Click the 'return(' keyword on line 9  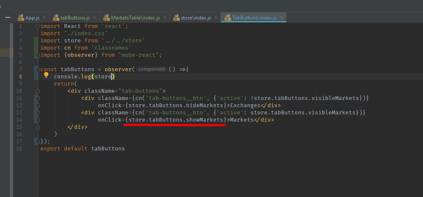pyautogui.click(x=66, y=84)
